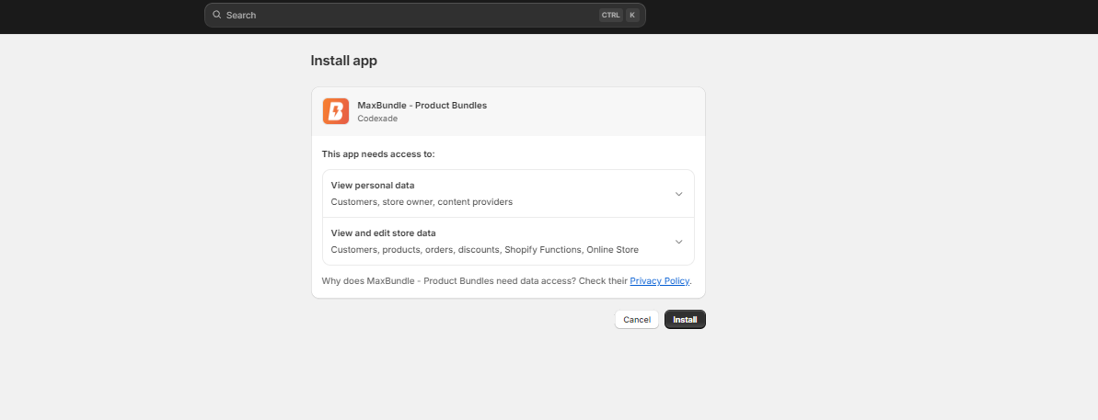The image size is (1098, 420).
Task: Click the K shortcut key badge
Action: pyautogui.click(x=632, y=15)
